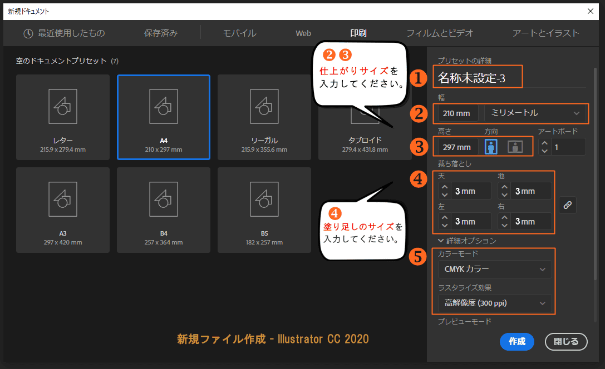
Task: Select the B4 preset
Action: [163, 210]
